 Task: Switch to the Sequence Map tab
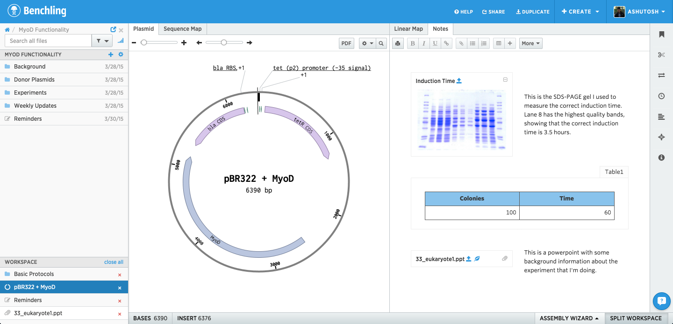pyautogui.click(x=182, y=29)
